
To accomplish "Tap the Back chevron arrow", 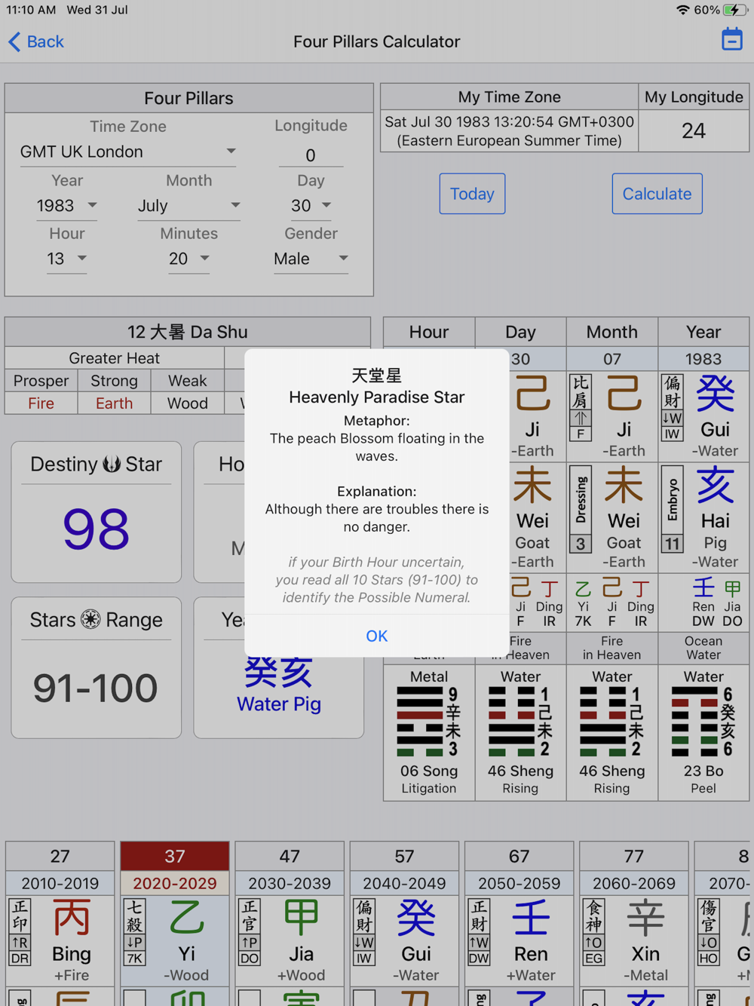I will click(14, 41).
